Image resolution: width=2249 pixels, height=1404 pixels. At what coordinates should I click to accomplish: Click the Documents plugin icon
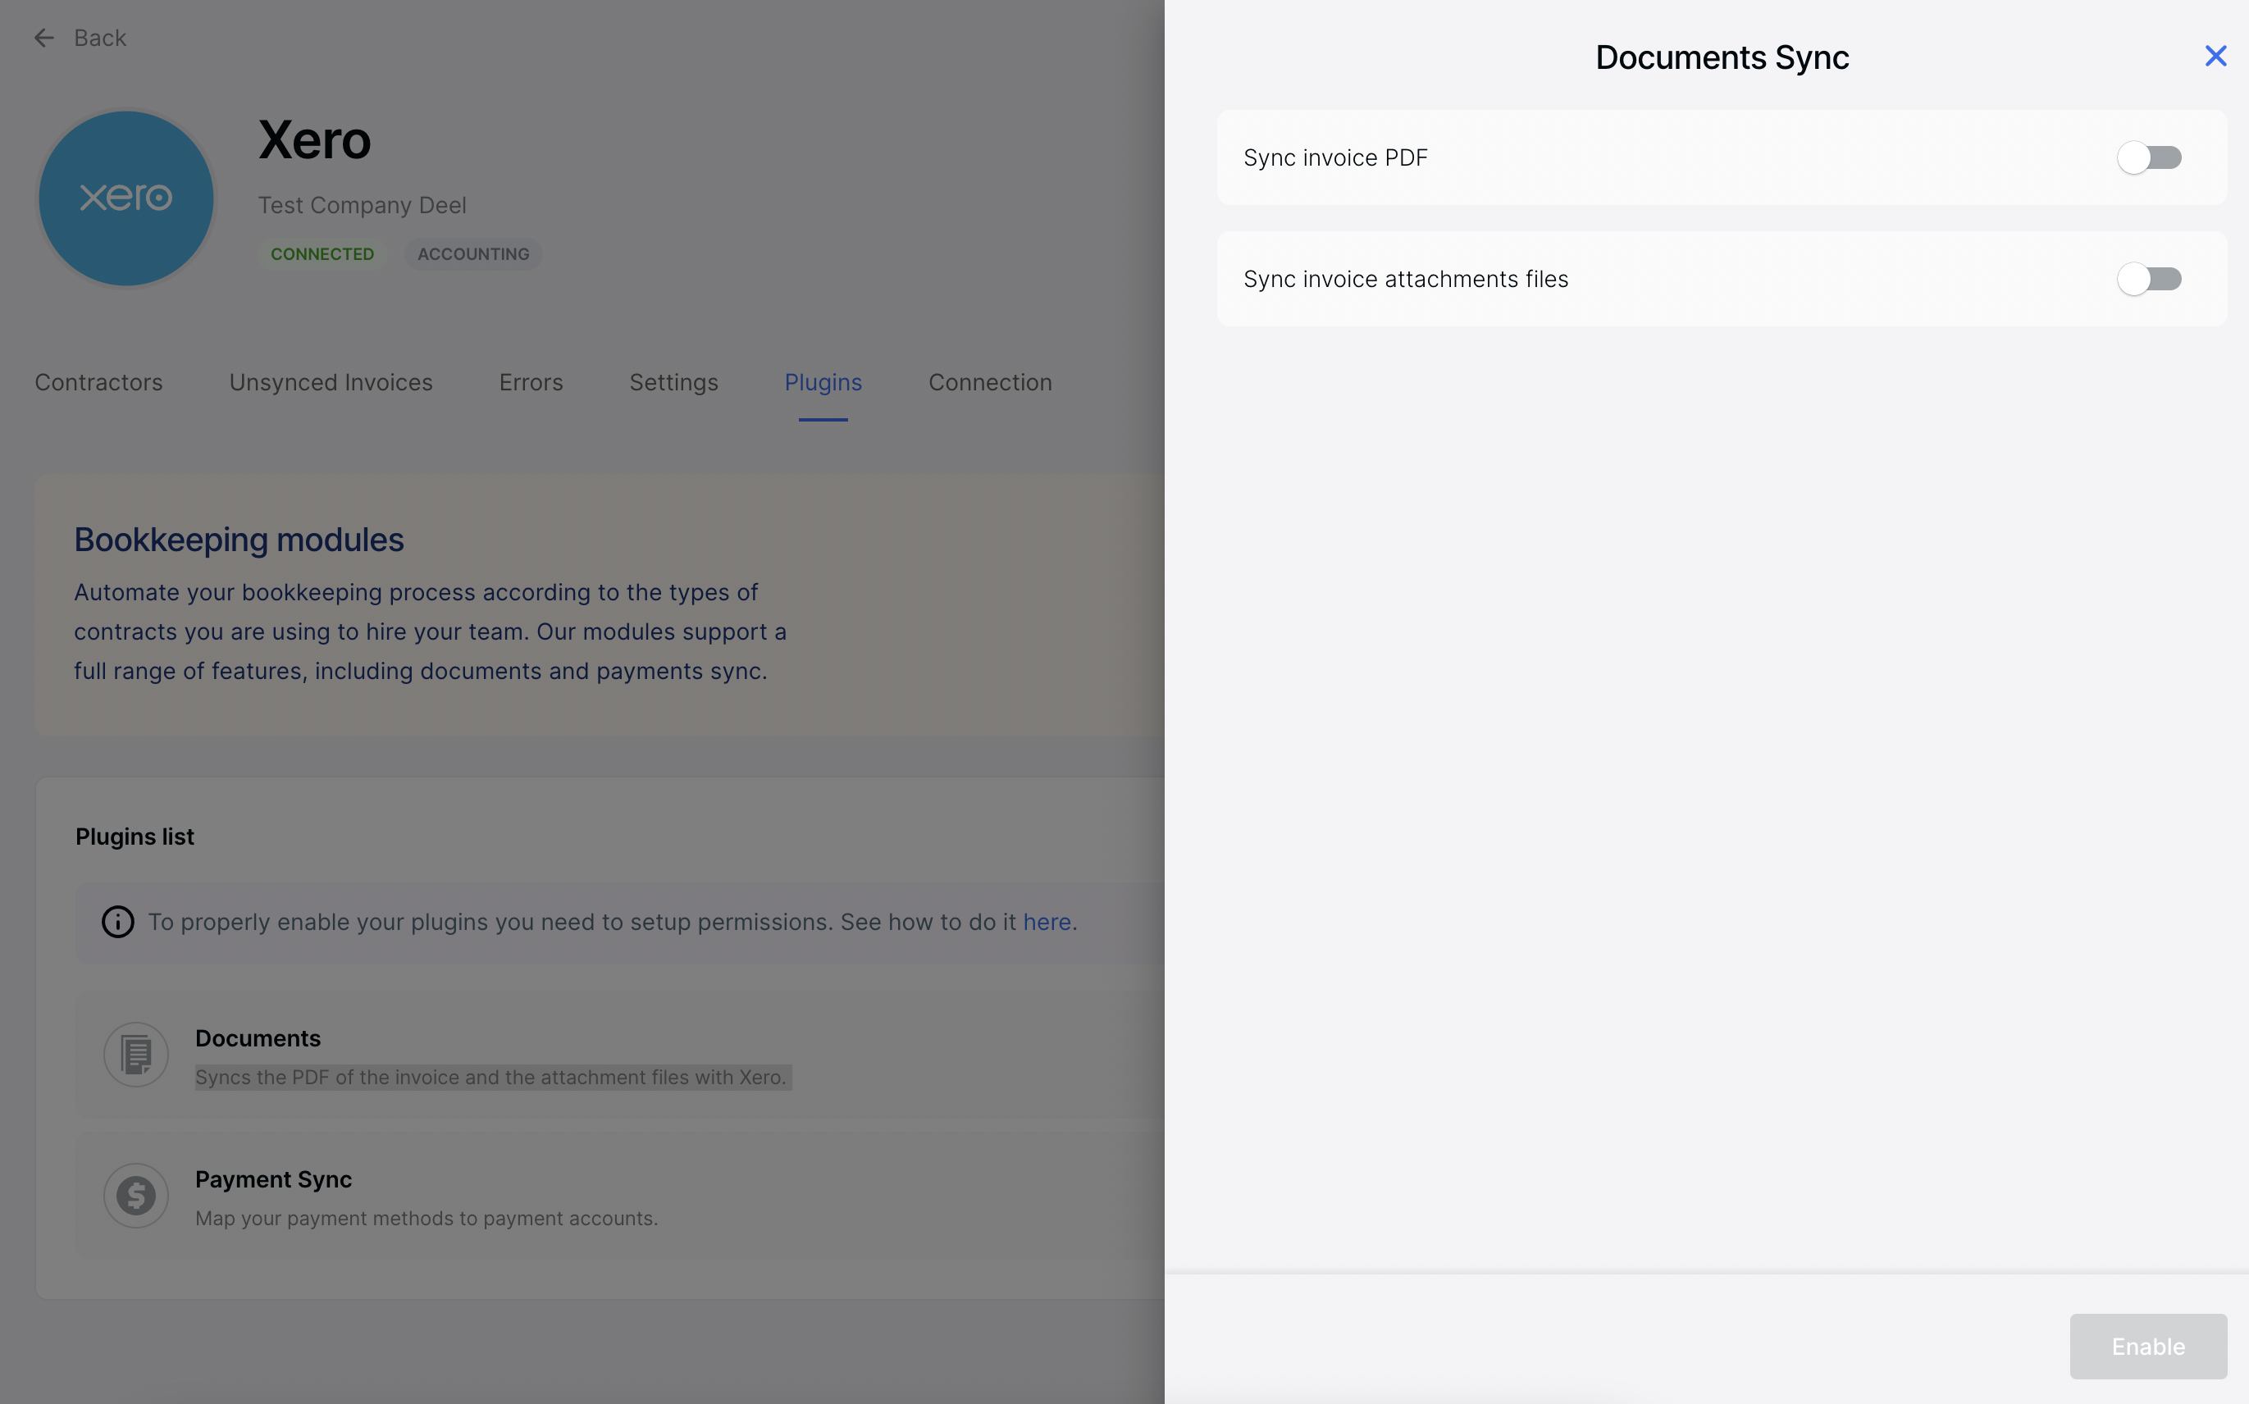point(136,1055)
